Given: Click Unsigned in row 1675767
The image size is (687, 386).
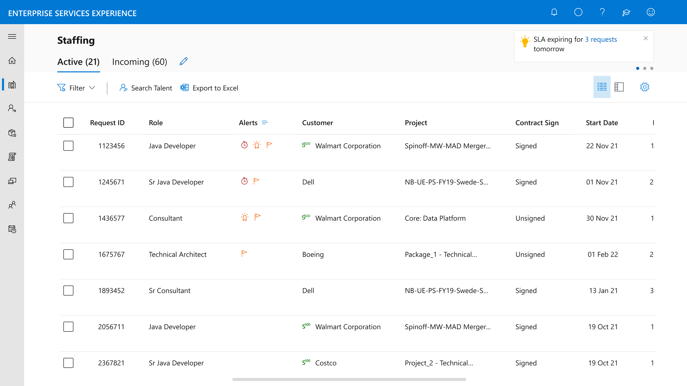Looking at the screenshot, I should (530, 254).
